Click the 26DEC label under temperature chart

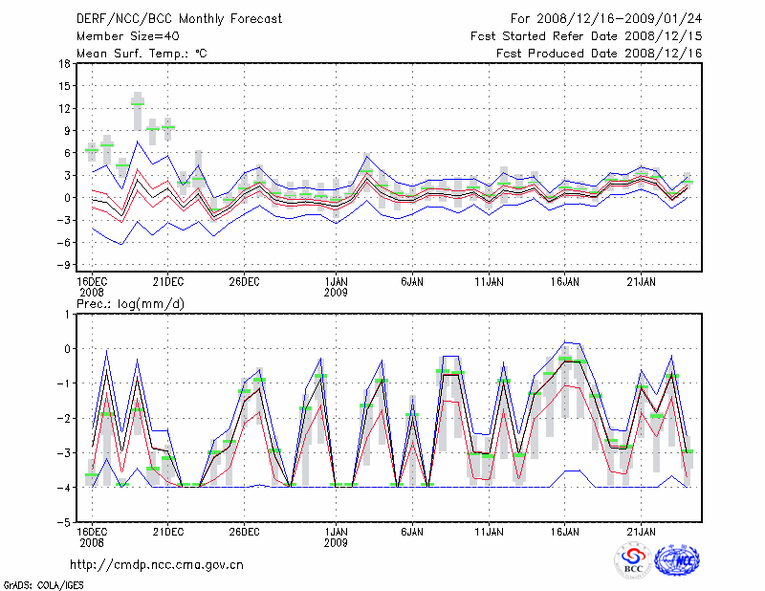(244, 281)
